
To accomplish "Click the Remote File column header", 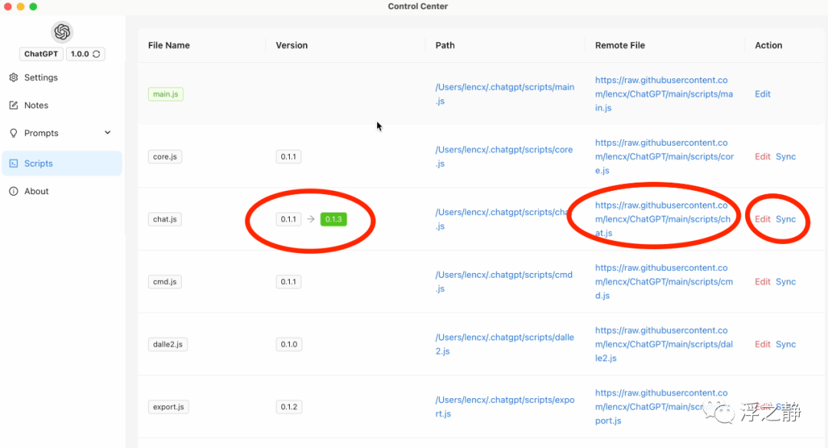I will 620,45.
